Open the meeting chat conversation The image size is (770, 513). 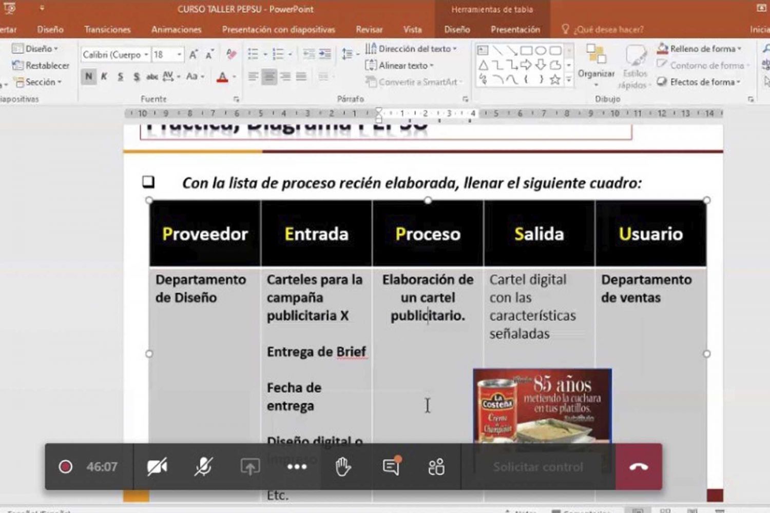pyautogui.click(x=391, y=467)
